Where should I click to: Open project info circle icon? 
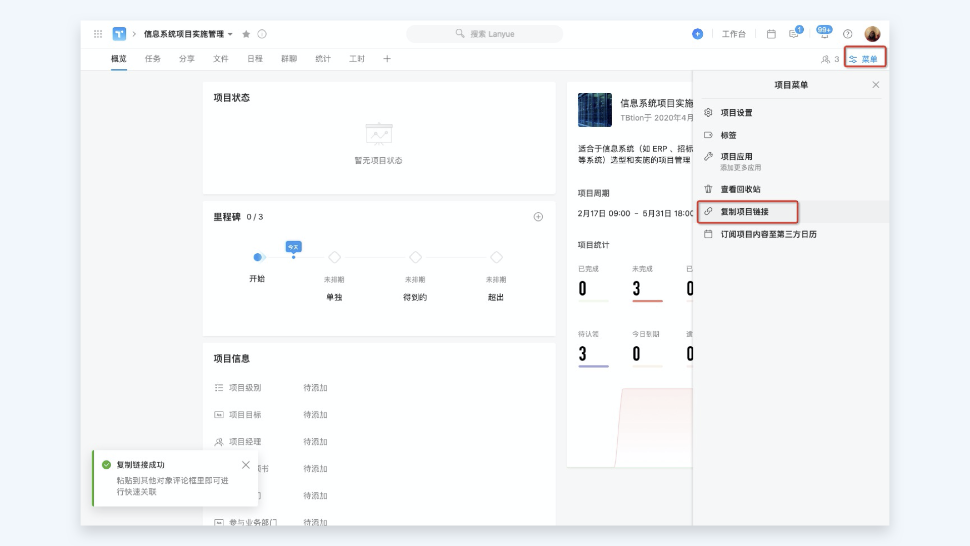[262, 34]
